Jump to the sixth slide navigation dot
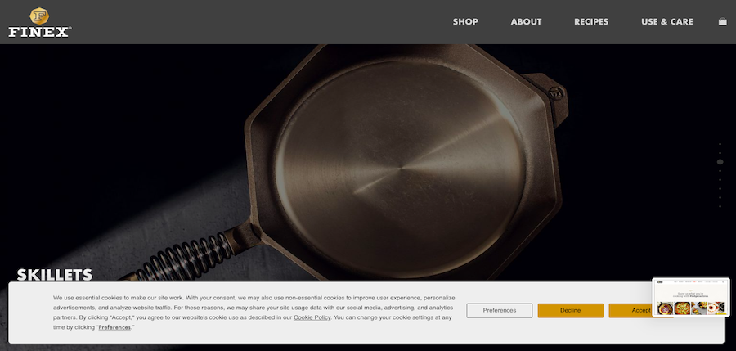 click(x=720, y=188)
